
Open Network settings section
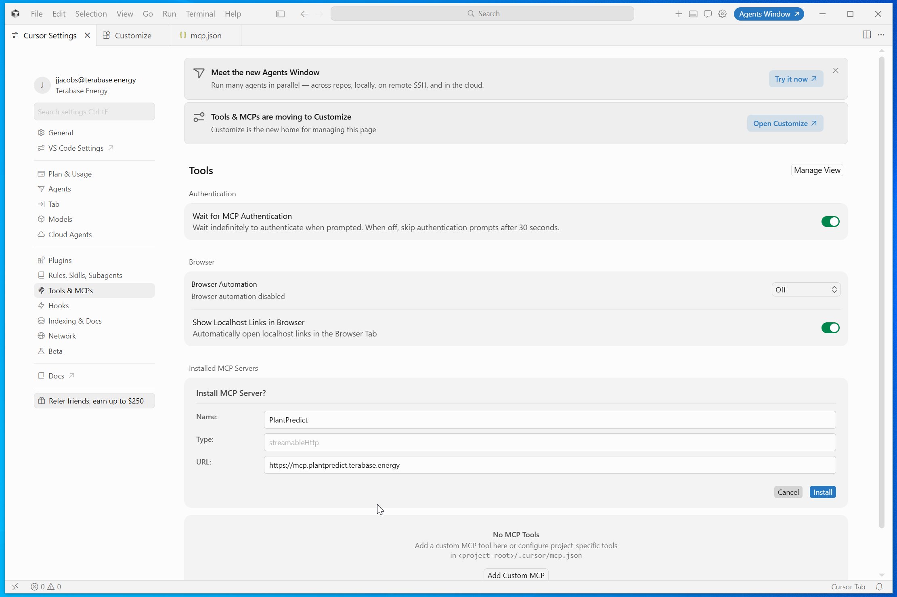pos(94,336)
